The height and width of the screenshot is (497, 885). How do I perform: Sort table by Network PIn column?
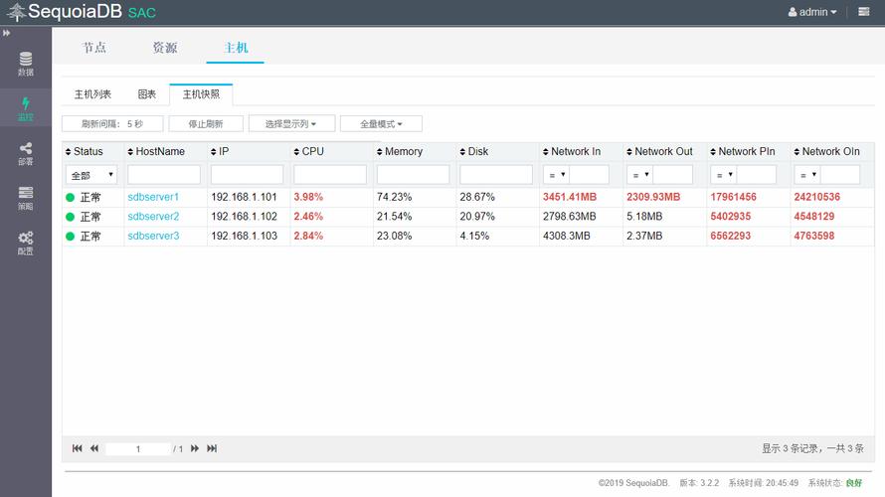pos(743,152)
